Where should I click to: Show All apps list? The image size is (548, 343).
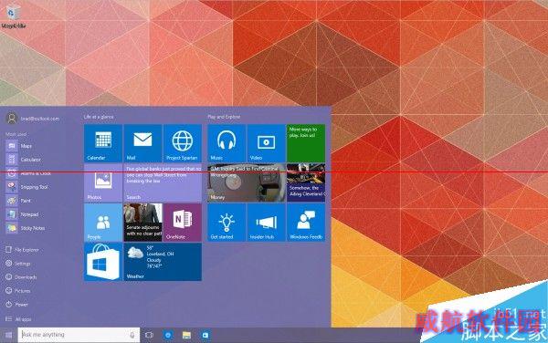(x=18, y=319)
